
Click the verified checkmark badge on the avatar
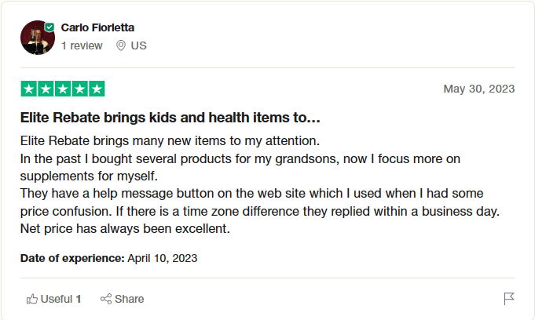(49, 27)
